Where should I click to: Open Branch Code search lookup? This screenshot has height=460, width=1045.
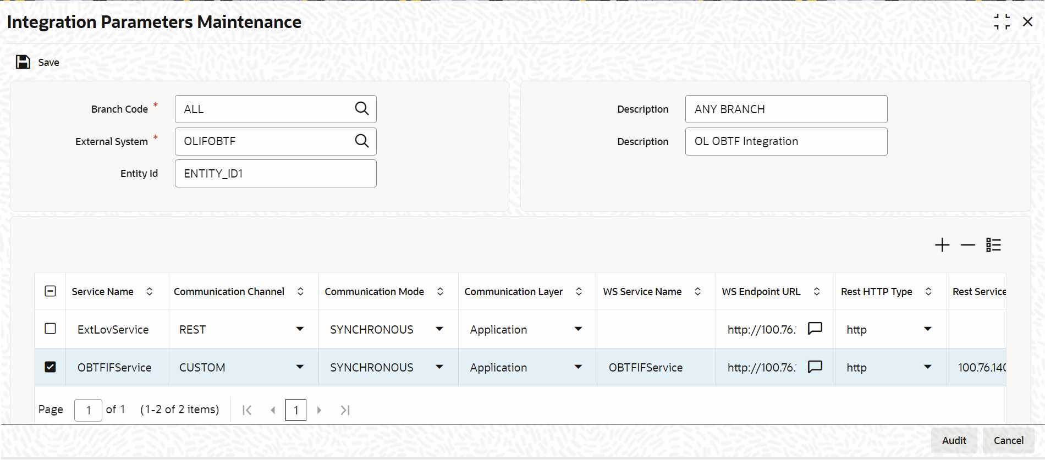[x=361, y=109]
